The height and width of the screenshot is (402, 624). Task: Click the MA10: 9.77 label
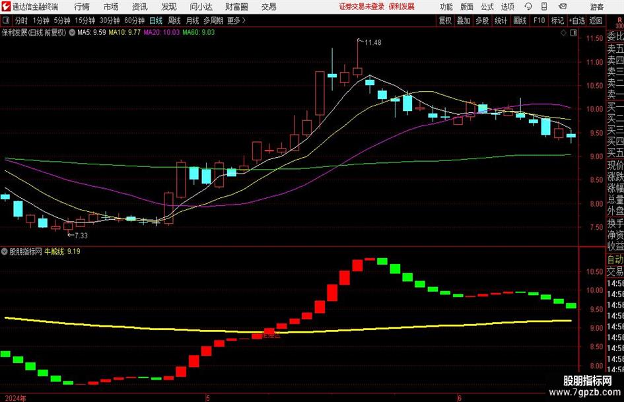click(125, 32)
